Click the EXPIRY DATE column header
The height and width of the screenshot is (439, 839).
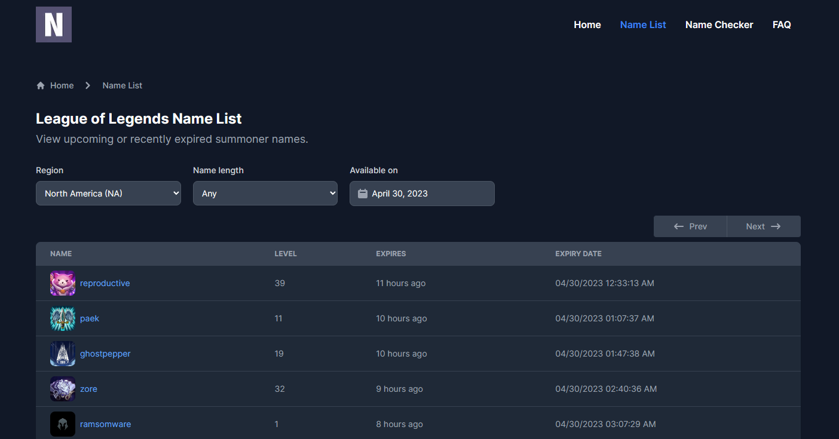(578, 254)
